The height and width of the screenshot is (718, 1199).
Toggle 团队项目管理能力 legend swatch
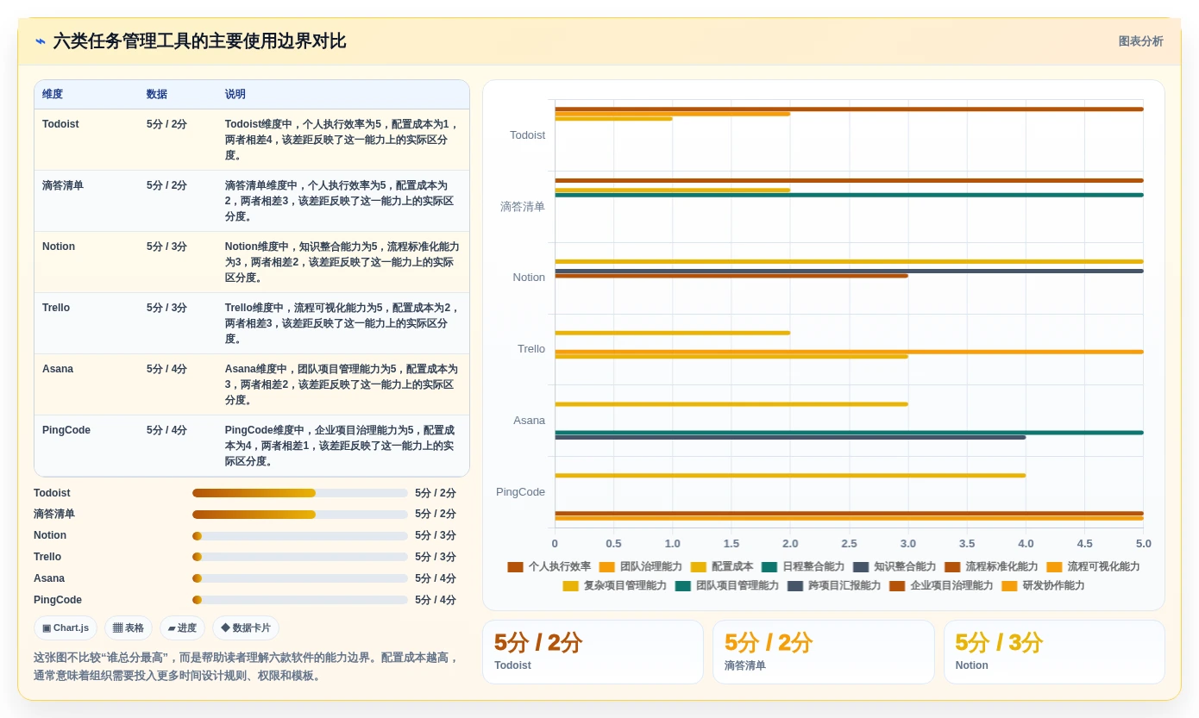[x=682, y=586]
